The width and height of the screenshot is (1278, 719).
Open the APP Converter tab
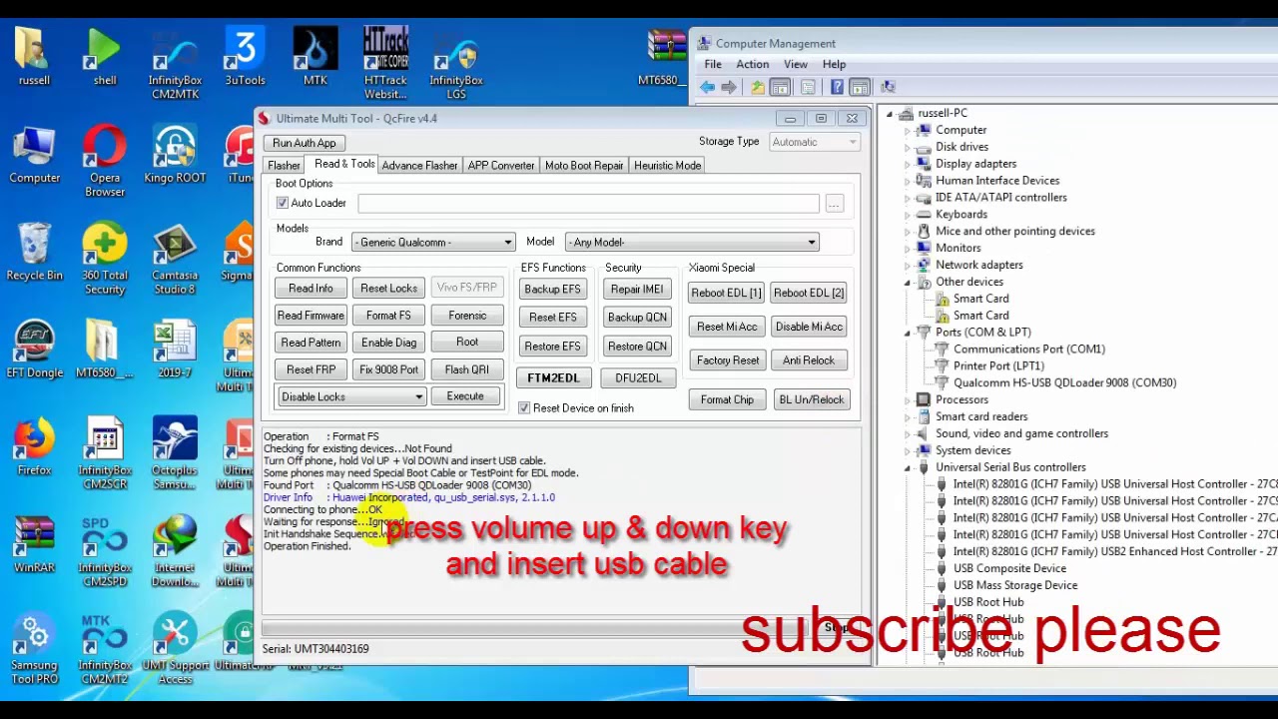(501, 165)
